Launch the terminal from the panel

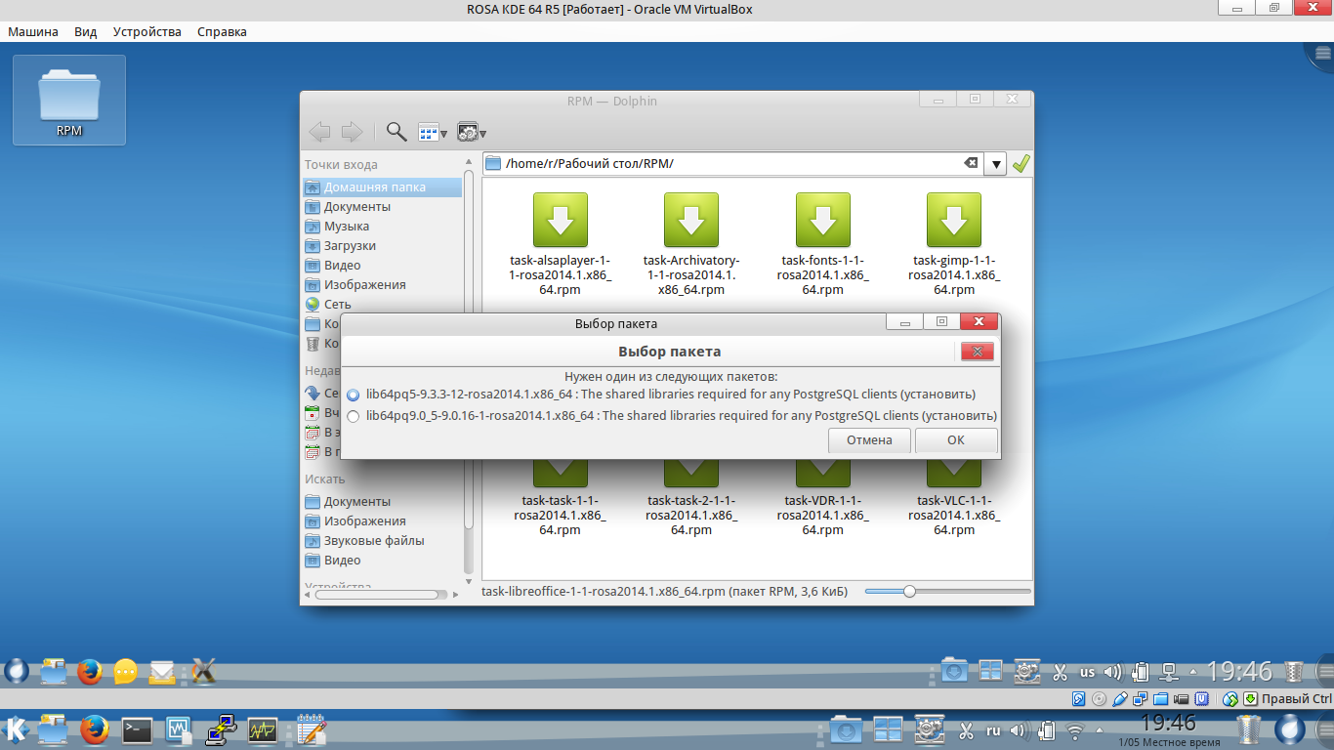137,729
